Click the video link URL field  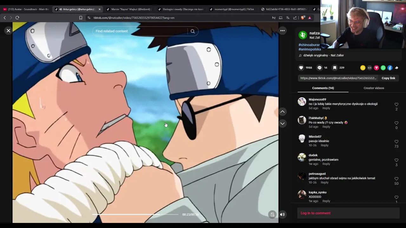pos(338,78)
